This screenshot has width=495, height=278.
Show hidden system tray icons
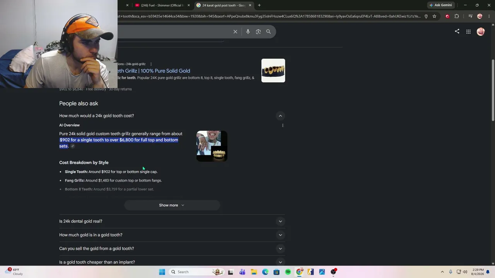(442, 272)
